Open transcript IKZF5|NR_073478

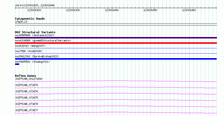(x=27, y=104)
